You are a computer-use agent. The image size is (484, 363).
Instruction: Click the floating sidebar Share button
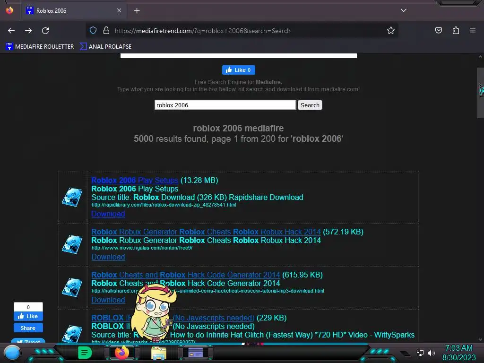tap(28, 328)
